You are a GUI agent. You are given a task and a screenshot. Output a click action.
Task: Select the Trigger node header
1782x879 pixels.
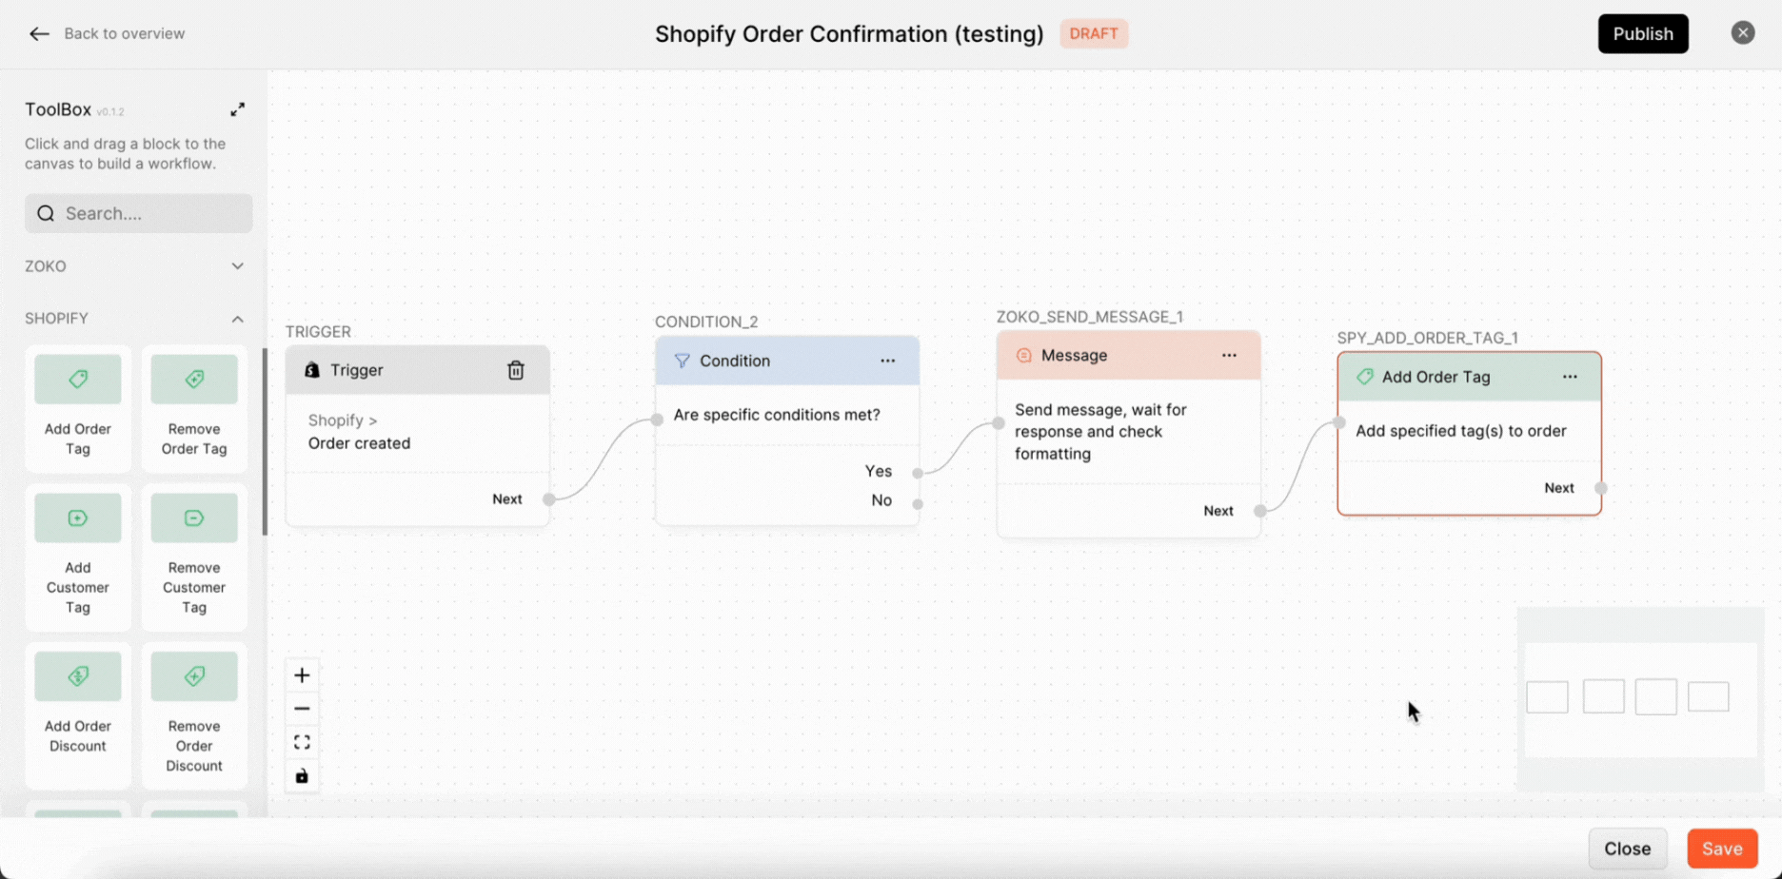pyautogui.click(x=417, y=370)
